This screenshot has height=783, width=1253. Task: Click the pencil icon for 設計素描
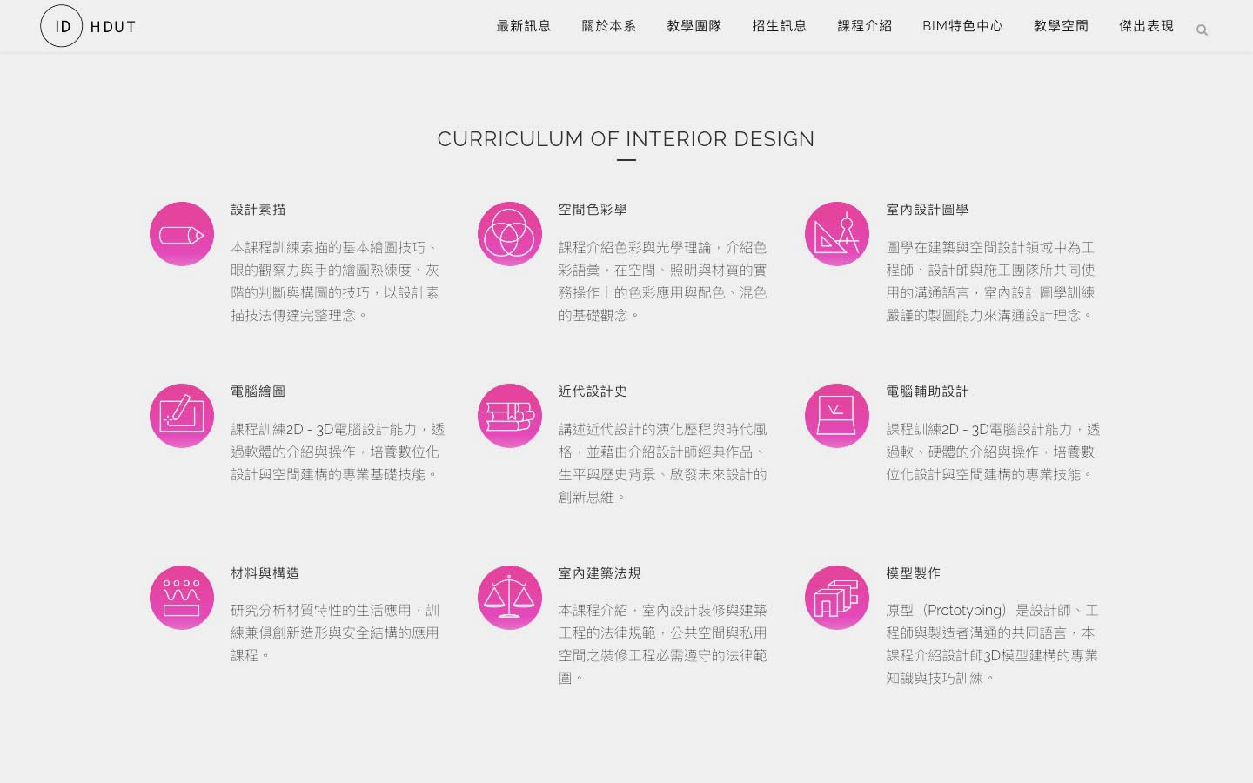click(x=182, y=234)
